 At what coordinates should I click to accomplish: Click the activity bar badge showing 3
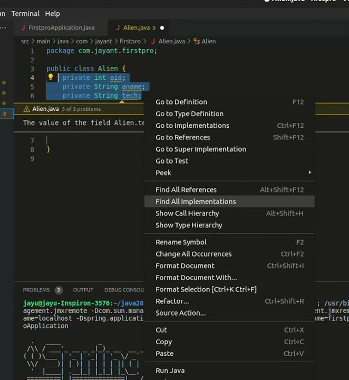(4, 113)
